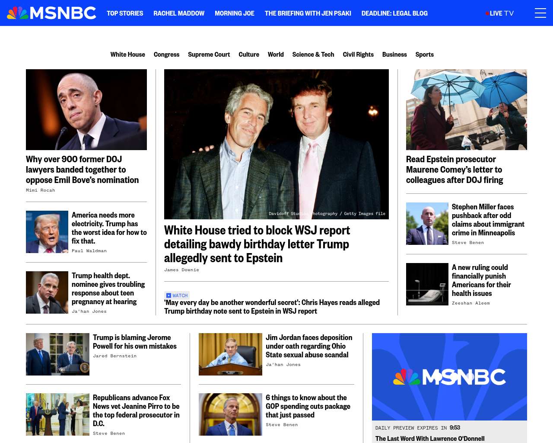Select the World topic

pos(276,55)
